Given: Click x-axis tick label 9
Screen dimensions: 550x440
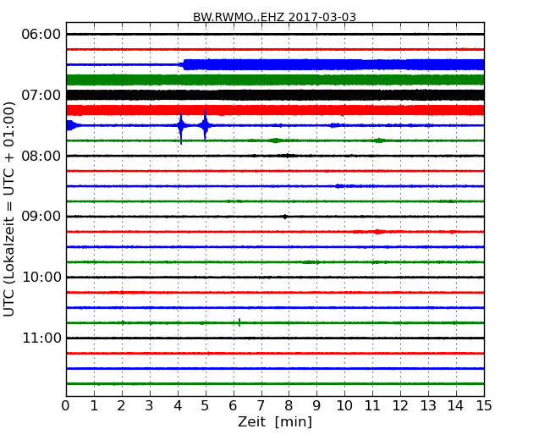Looking at the screenshot, I should [x=316, y=406].
